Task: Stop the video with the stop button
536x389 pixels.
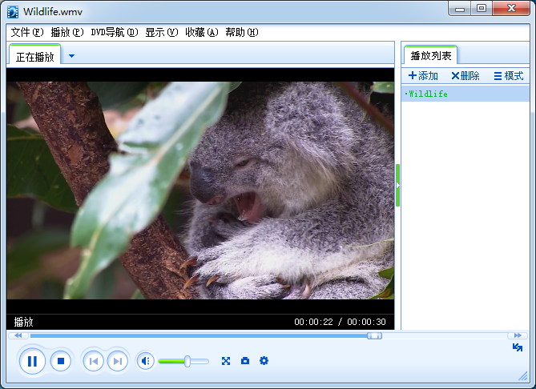Action: pyautogui.click(x=61, y=361)
